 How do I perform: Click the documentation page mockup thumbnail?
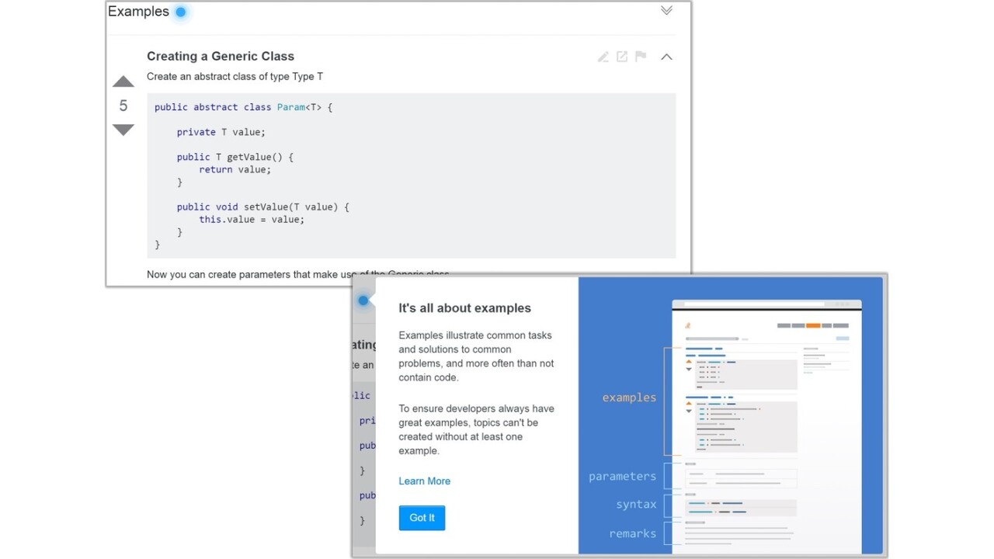point(766,423)
